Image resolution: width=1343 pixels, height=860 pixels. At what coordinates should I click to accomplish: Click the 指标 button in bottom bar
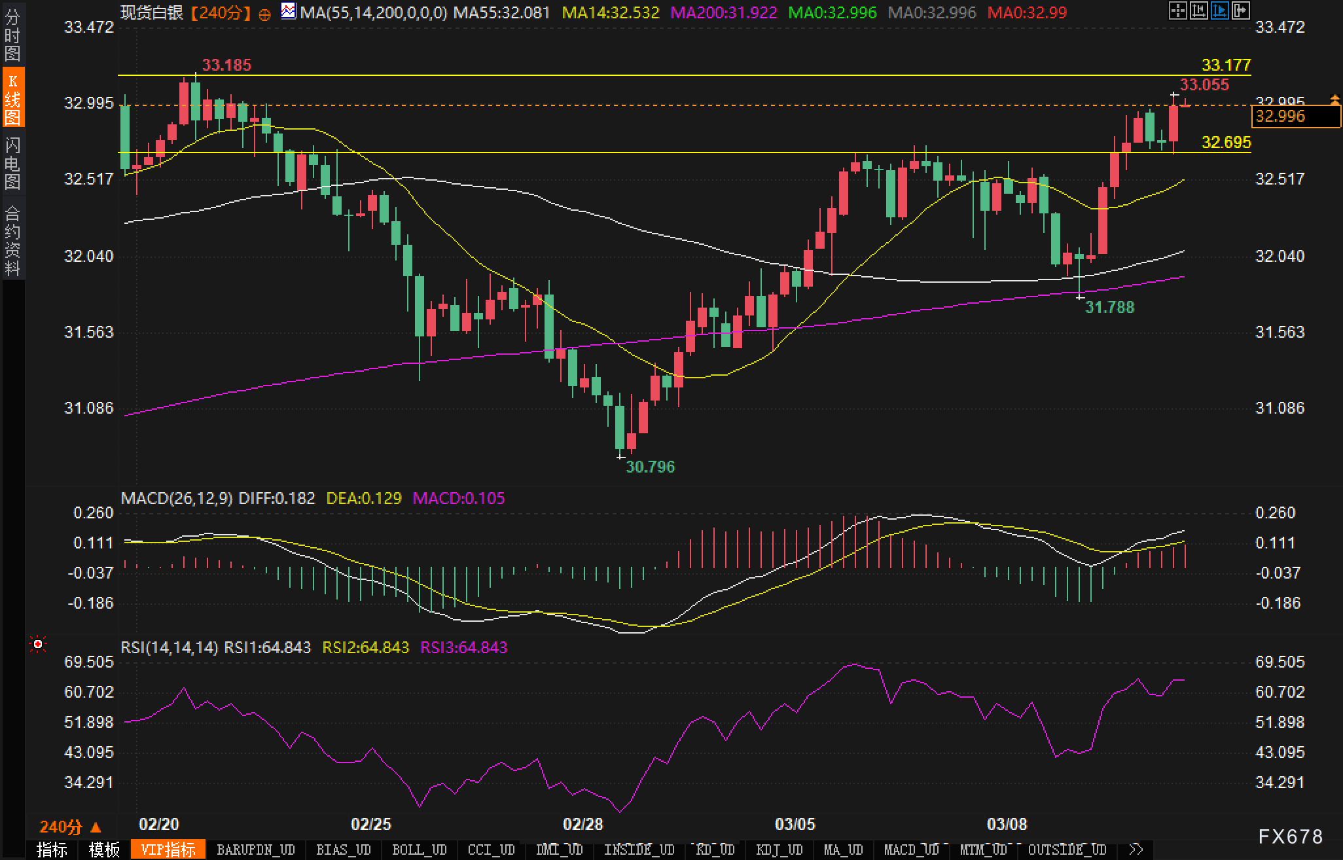[52, 850]
